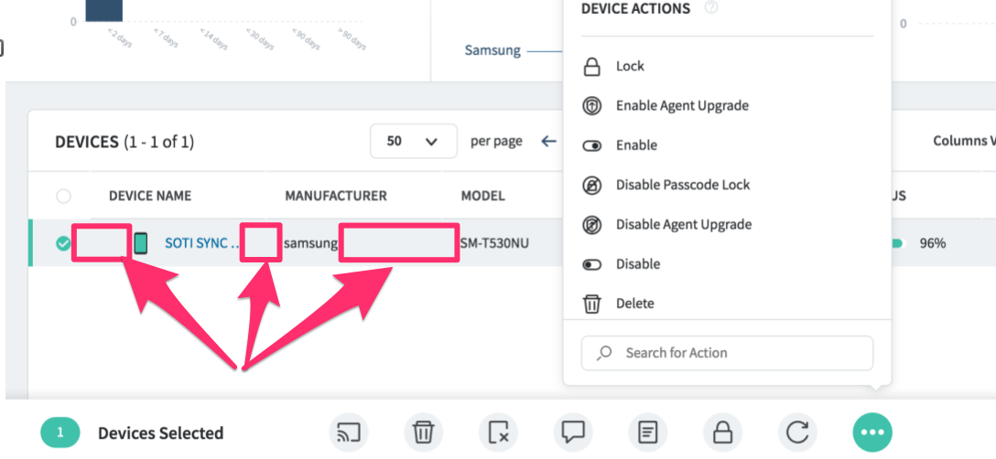The height and width of the screenshot is (459, 996).
Task: Select Enable Agent Upgrade action
Action: pos(682,106)
